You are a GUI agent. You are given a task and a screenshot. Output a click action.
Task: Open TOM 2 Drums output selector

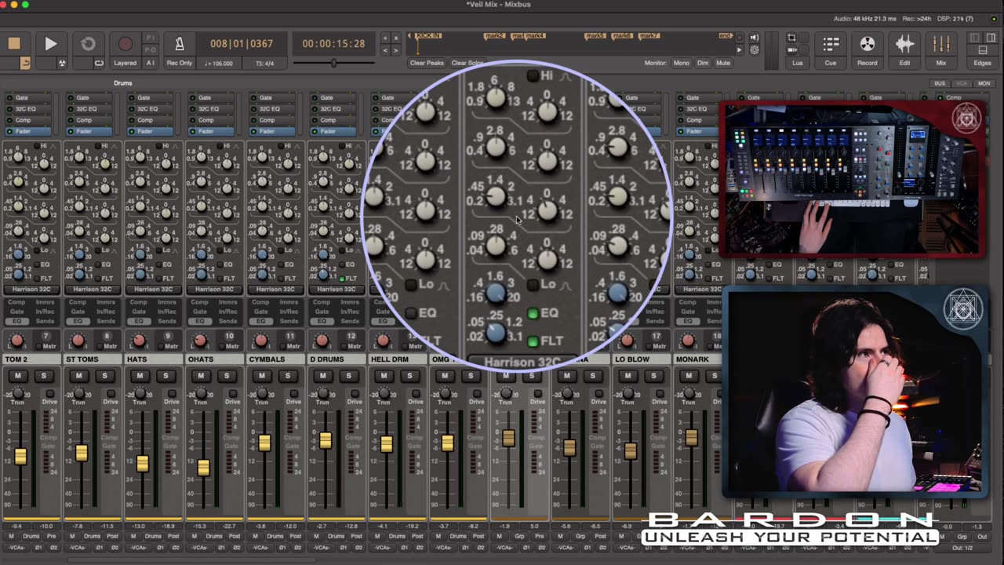point(31,537)
